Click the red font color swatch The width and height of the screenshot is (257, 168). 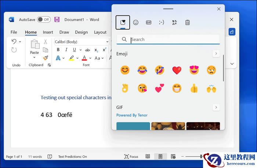coord(84,58)
